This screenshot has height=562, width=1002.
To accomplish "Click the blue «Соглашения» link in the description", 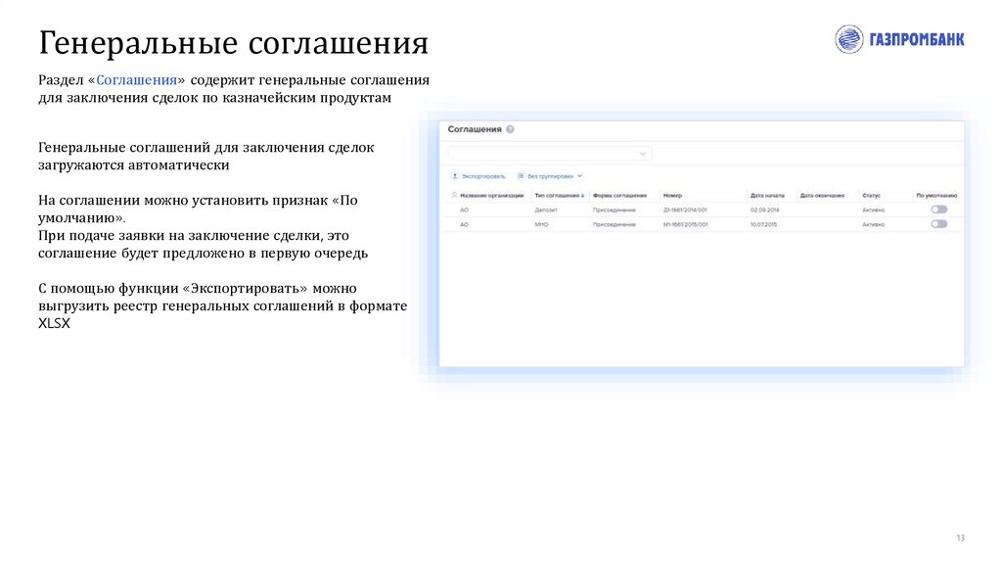I will click(136, 80).
